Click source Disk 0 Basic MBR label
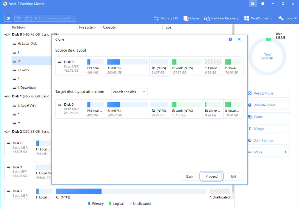 70,66
